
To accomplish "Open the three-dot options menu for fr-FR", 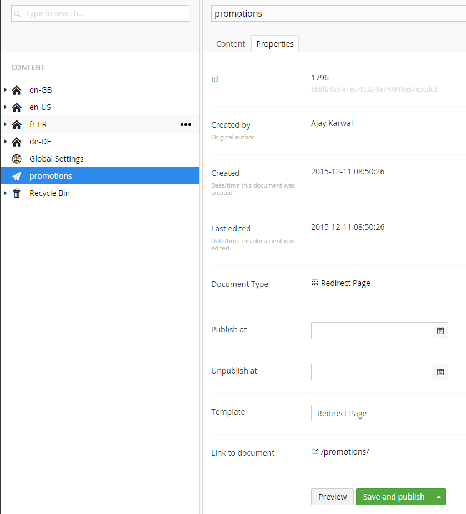I will click(x=186, y=124).
